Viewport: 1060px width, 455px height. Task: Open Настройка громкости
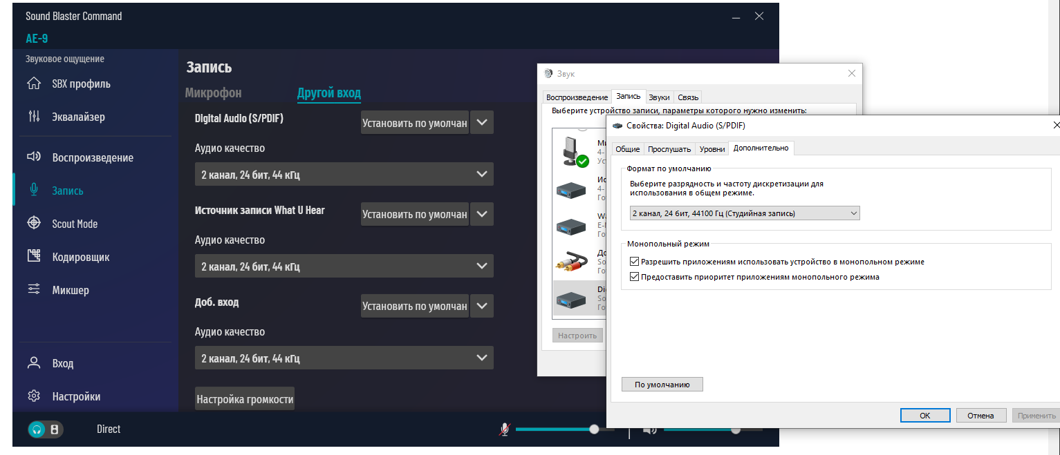click(x=245, y=399)
